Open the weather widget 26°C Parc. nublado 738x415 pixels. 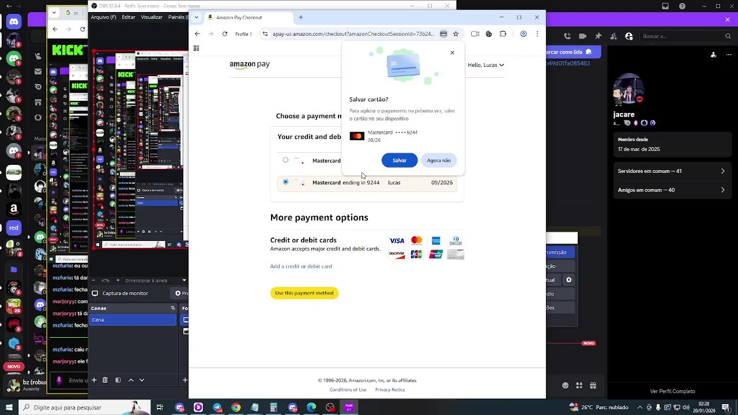(x=600, y=408)
